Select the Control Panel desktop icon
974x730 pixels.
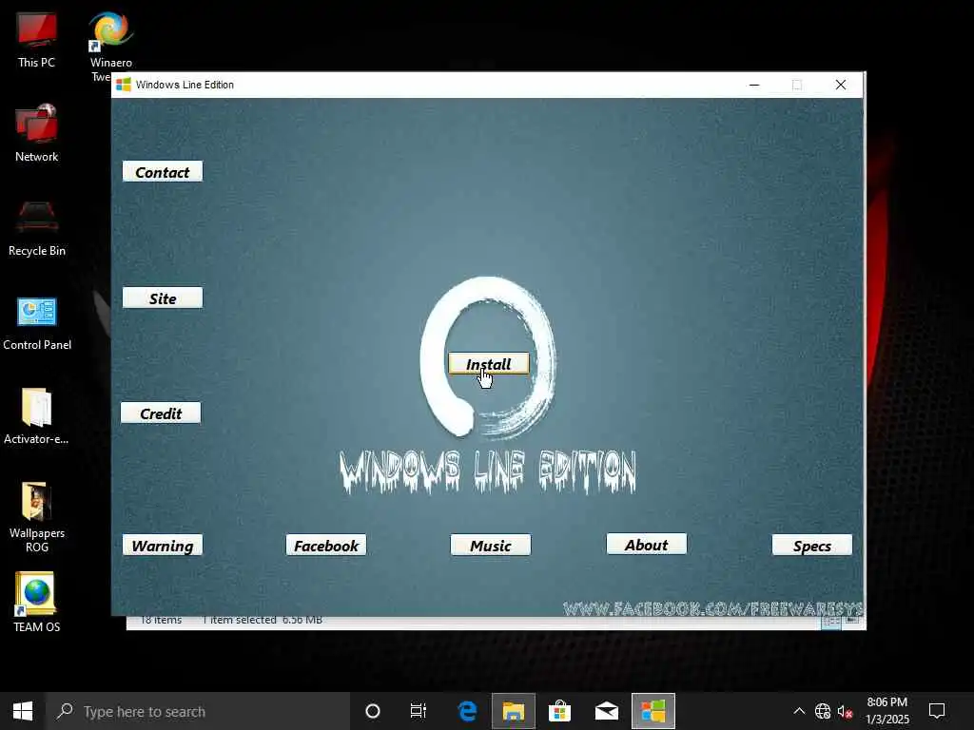coord(37,323)
